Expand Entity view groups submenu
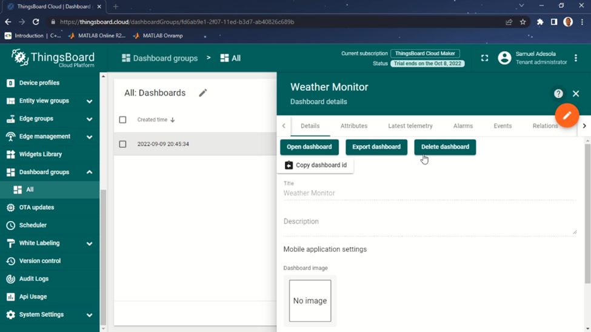591x332 pixels. [x=89, y=101]
